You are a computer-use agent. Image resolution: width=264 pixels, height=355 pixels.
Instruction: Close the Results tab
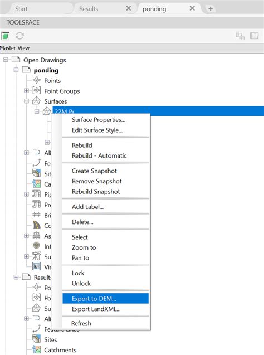click(x=128, y=8)
